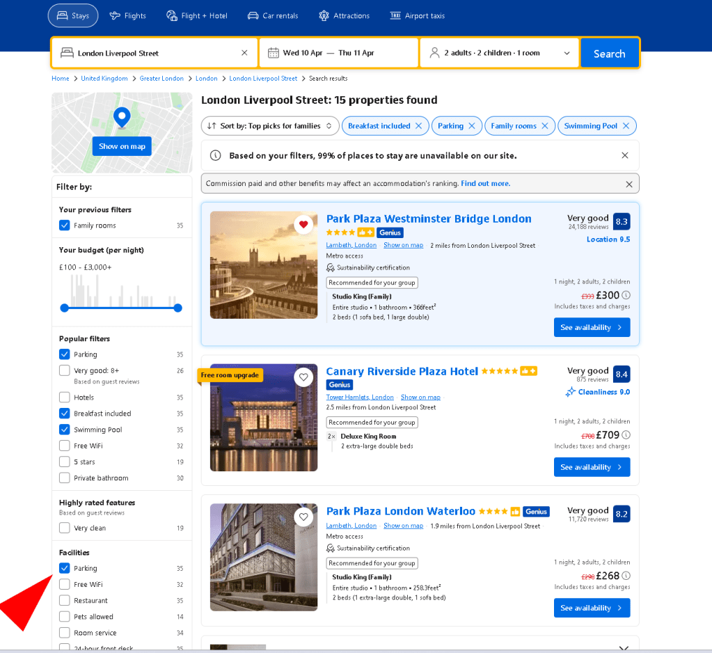The height and width of the screenshot is (653, 712).
Task: Click the 8.2 review score badge
Action: (622, 514)
